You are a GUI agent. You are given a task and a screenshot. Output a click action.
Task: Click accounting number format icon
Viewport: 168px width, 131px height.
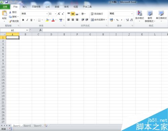[x=111, y=20]
